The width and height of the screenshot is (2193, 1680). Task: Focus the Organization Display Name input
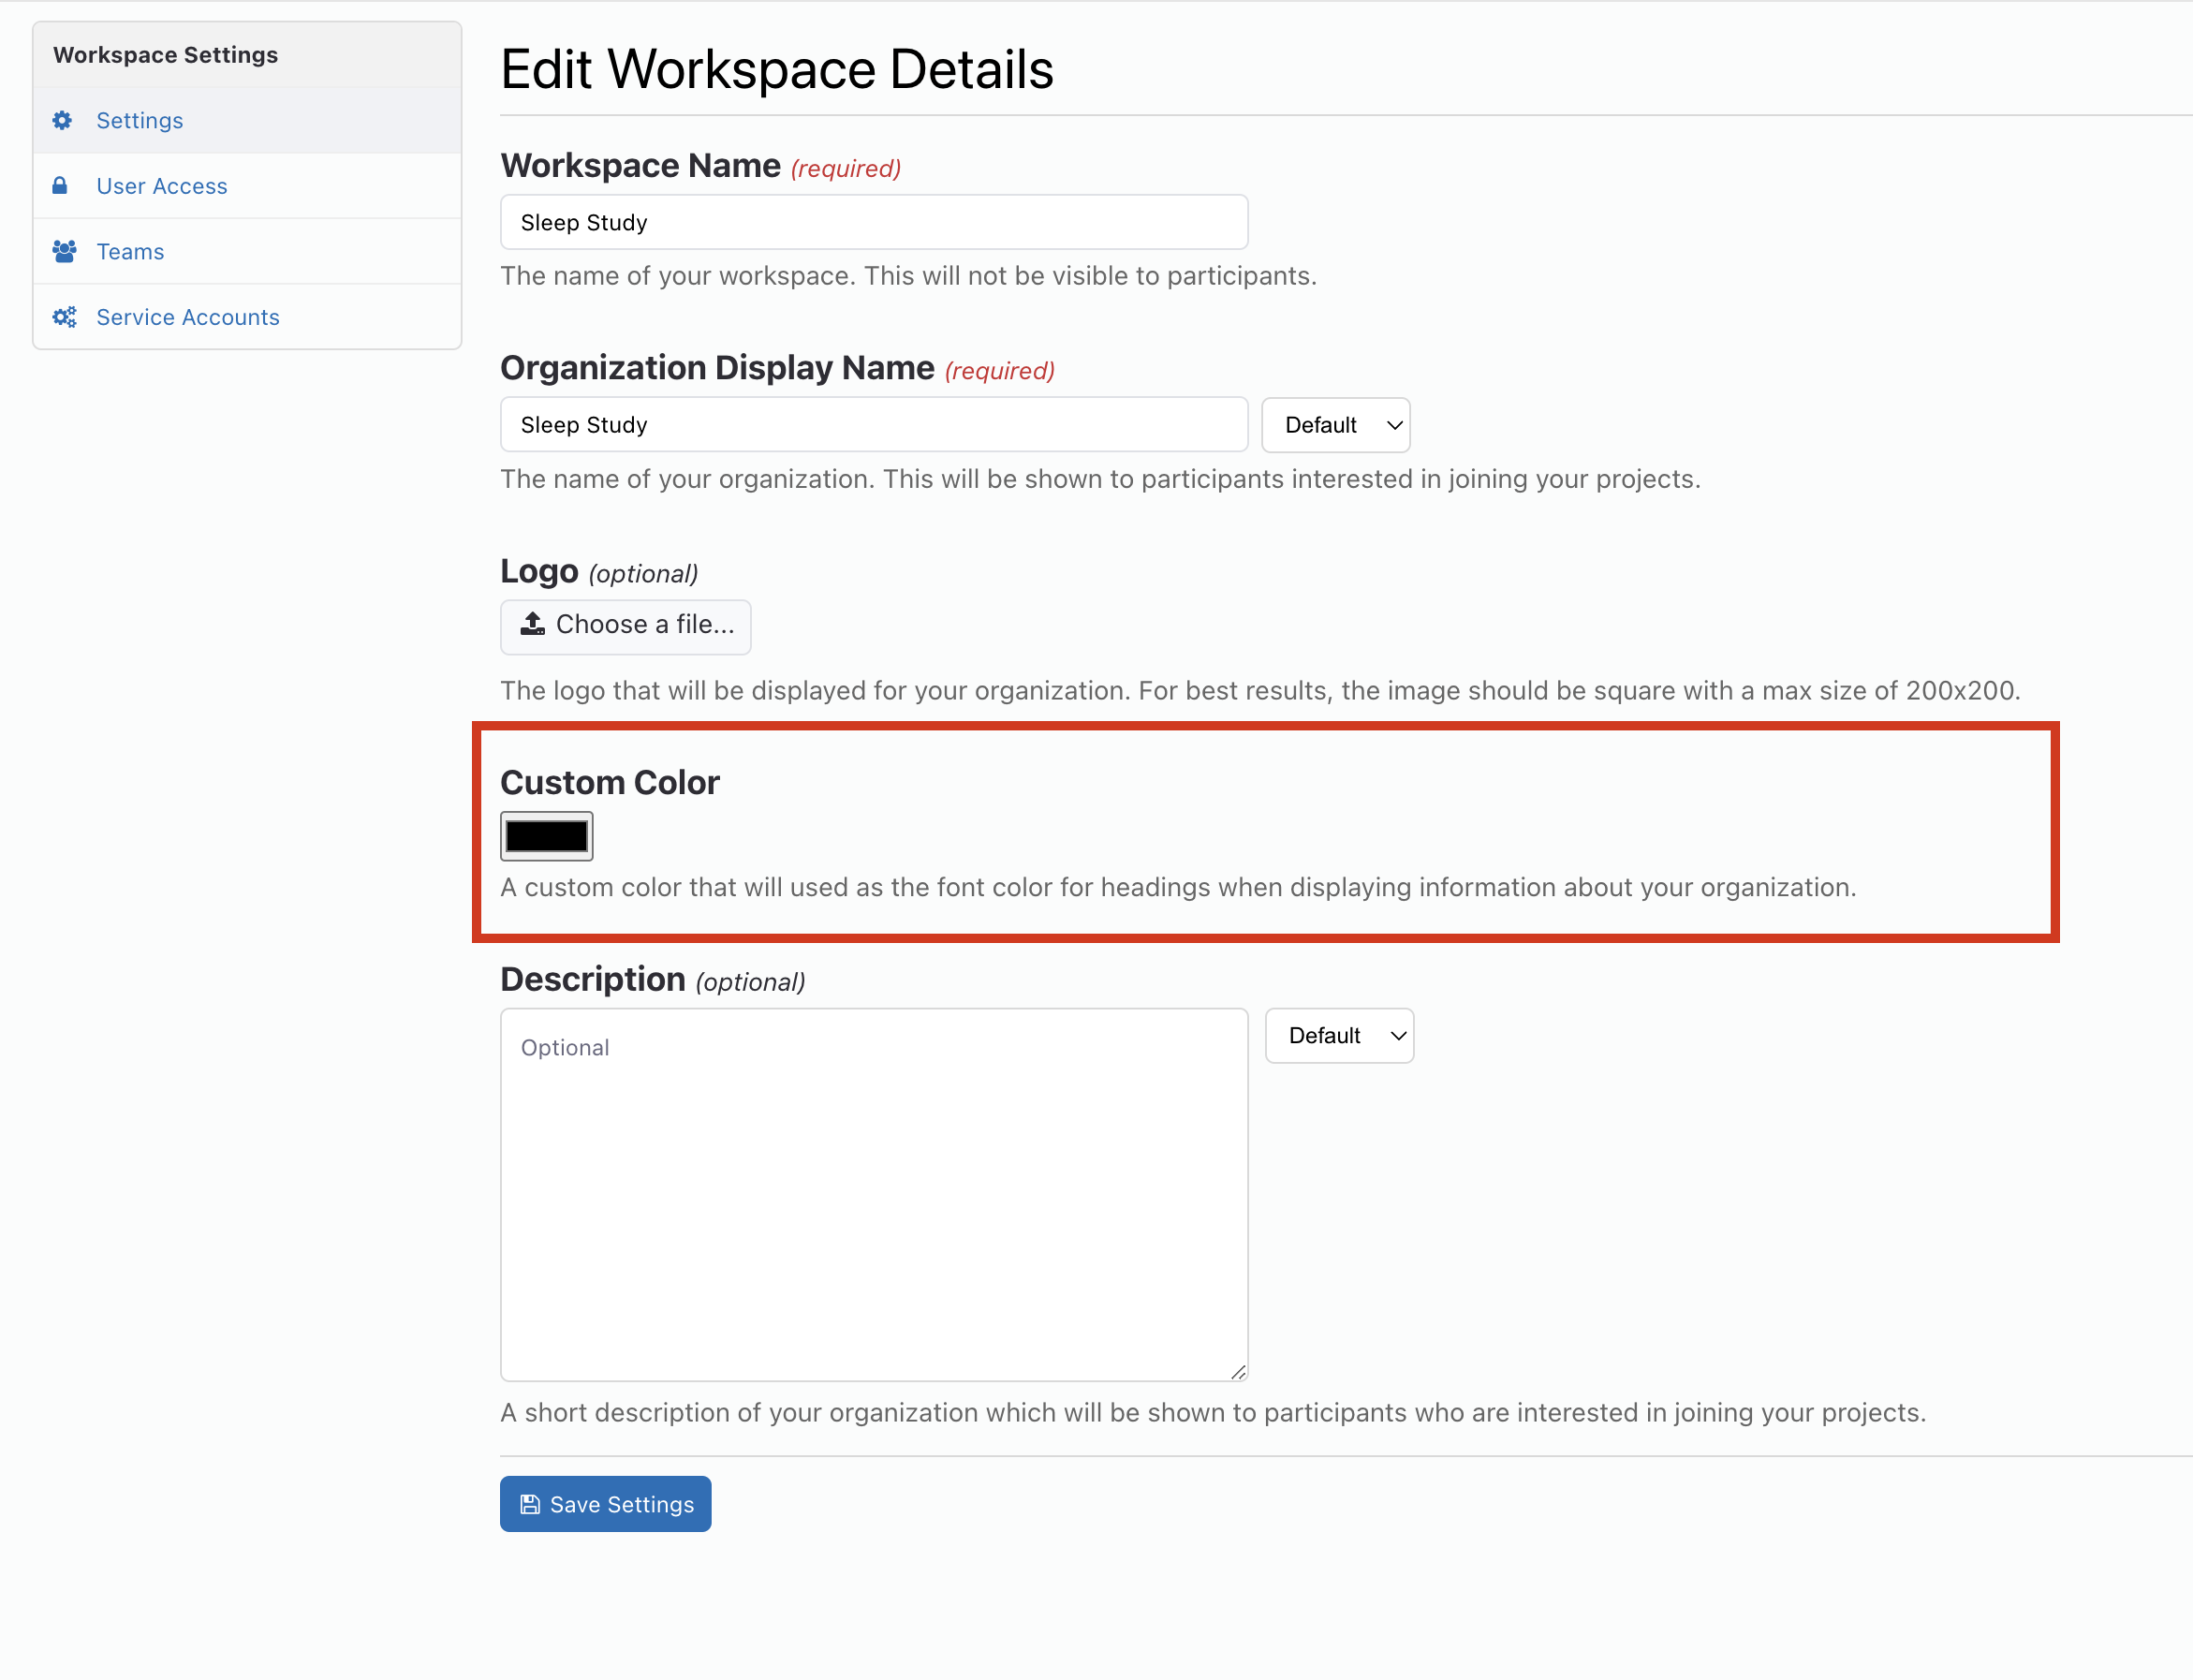(x=873, y=425)
